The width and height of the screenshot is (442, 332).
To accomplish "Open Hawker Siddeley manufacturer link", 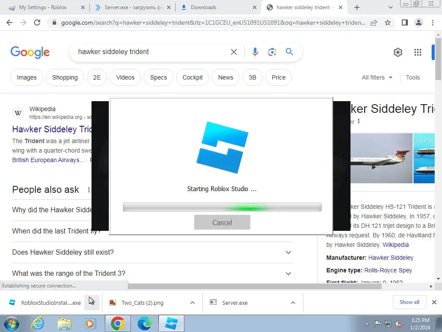I will click(x=391, y=258).
